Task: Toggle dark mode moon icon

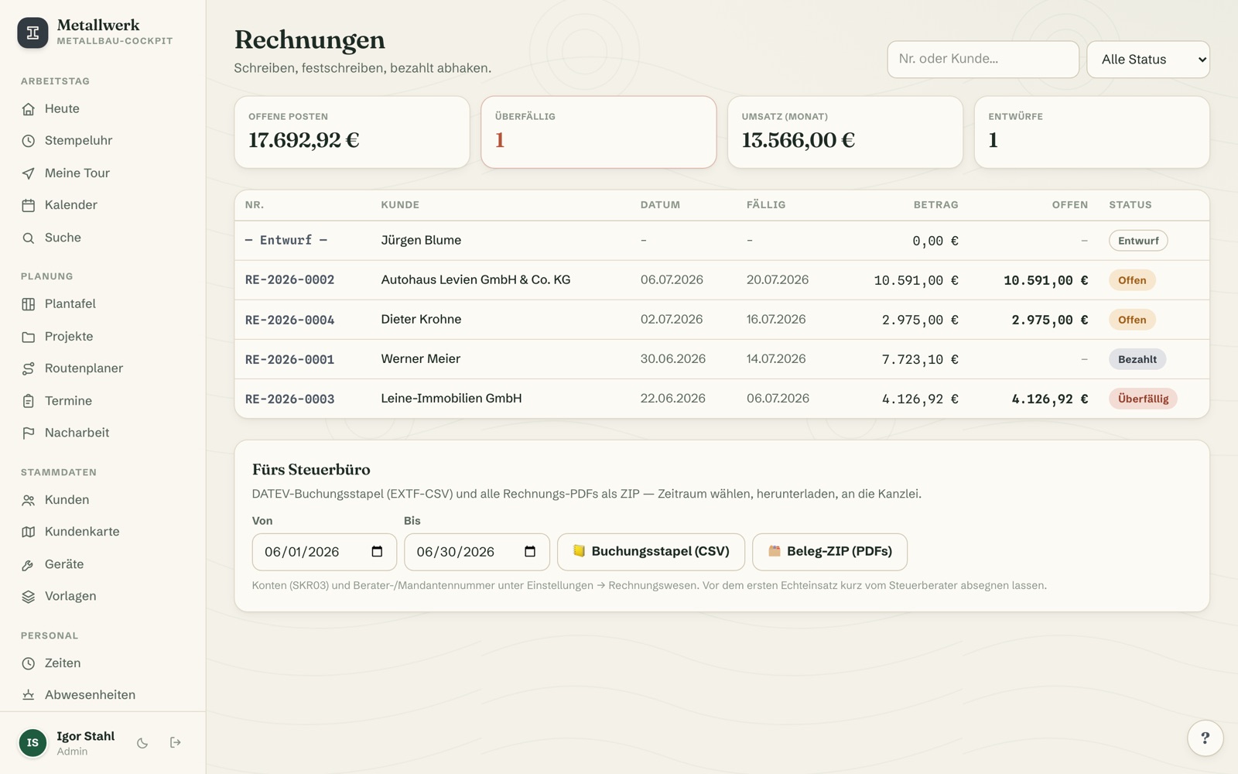Action: click(x=142, y=743)
